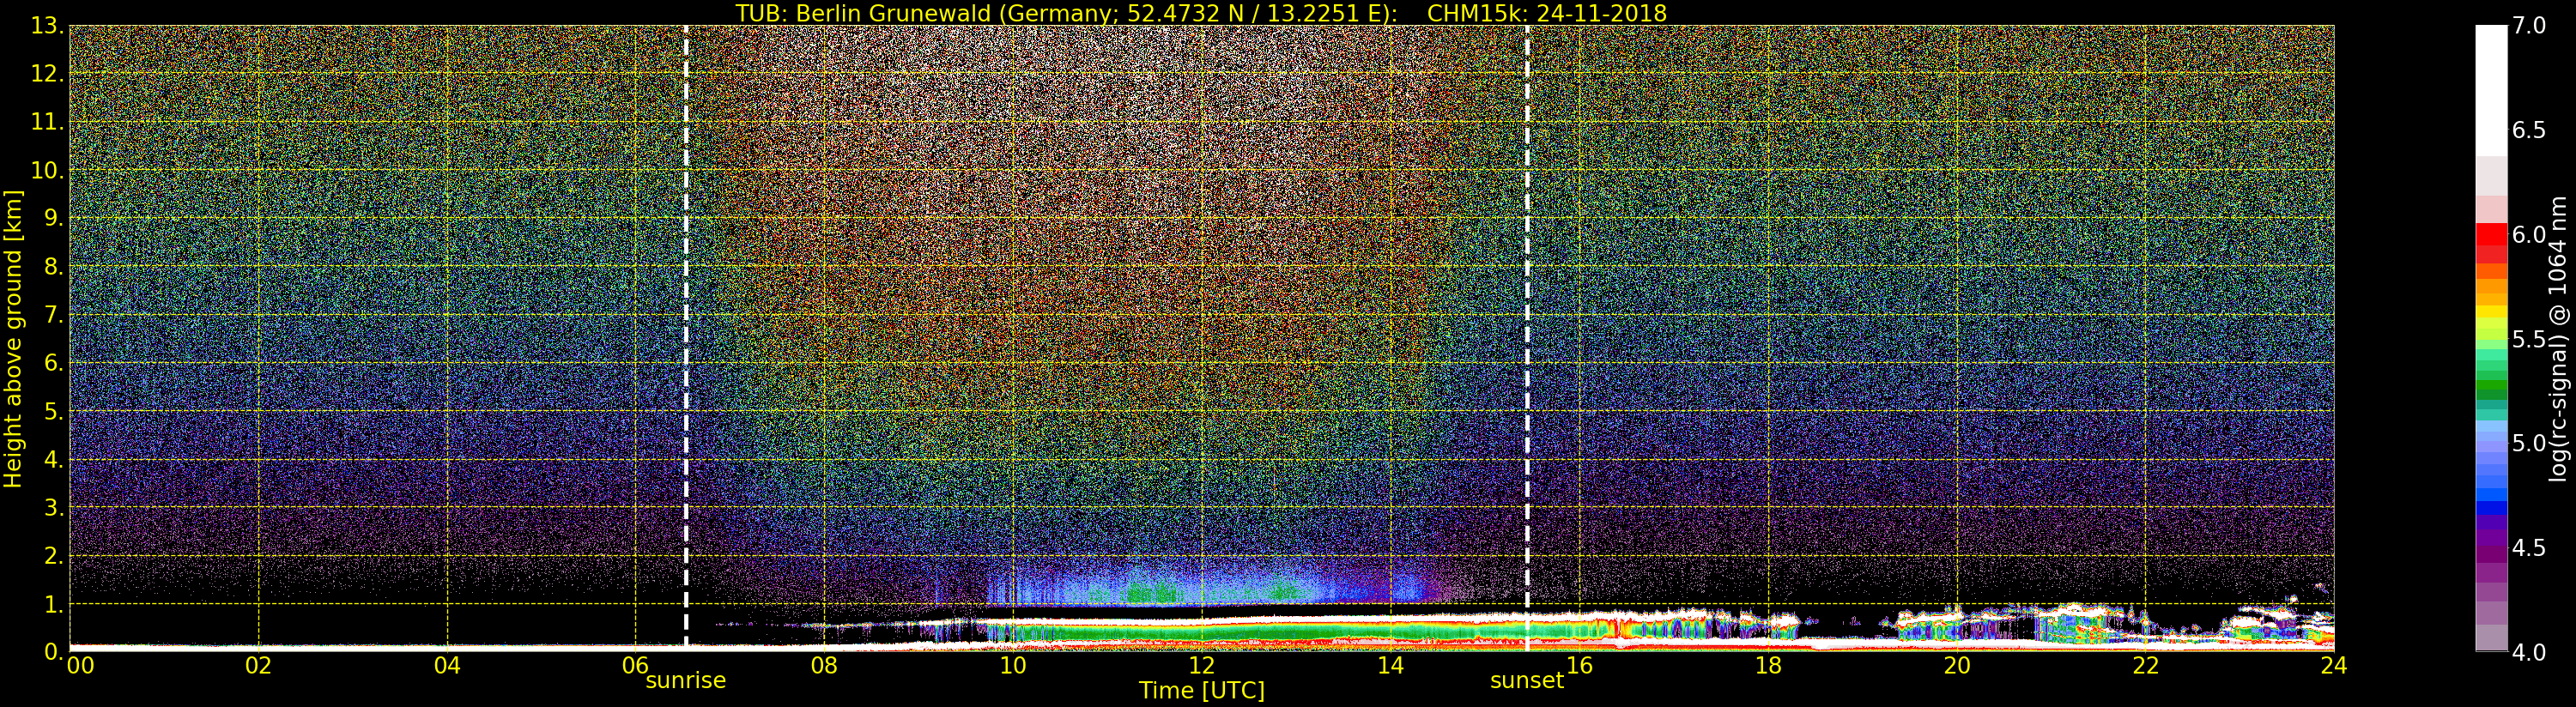Pick the colorbar value '5.5'
Image resolution: width=2576 pixels, height=707 pixels.
tap(2528, 340)
